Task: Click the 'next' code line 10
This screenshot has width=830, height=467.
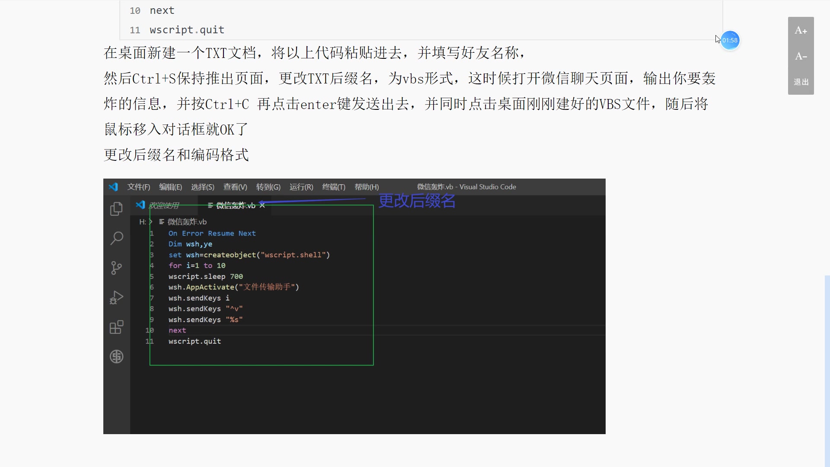Action: [x=162, y=10]
